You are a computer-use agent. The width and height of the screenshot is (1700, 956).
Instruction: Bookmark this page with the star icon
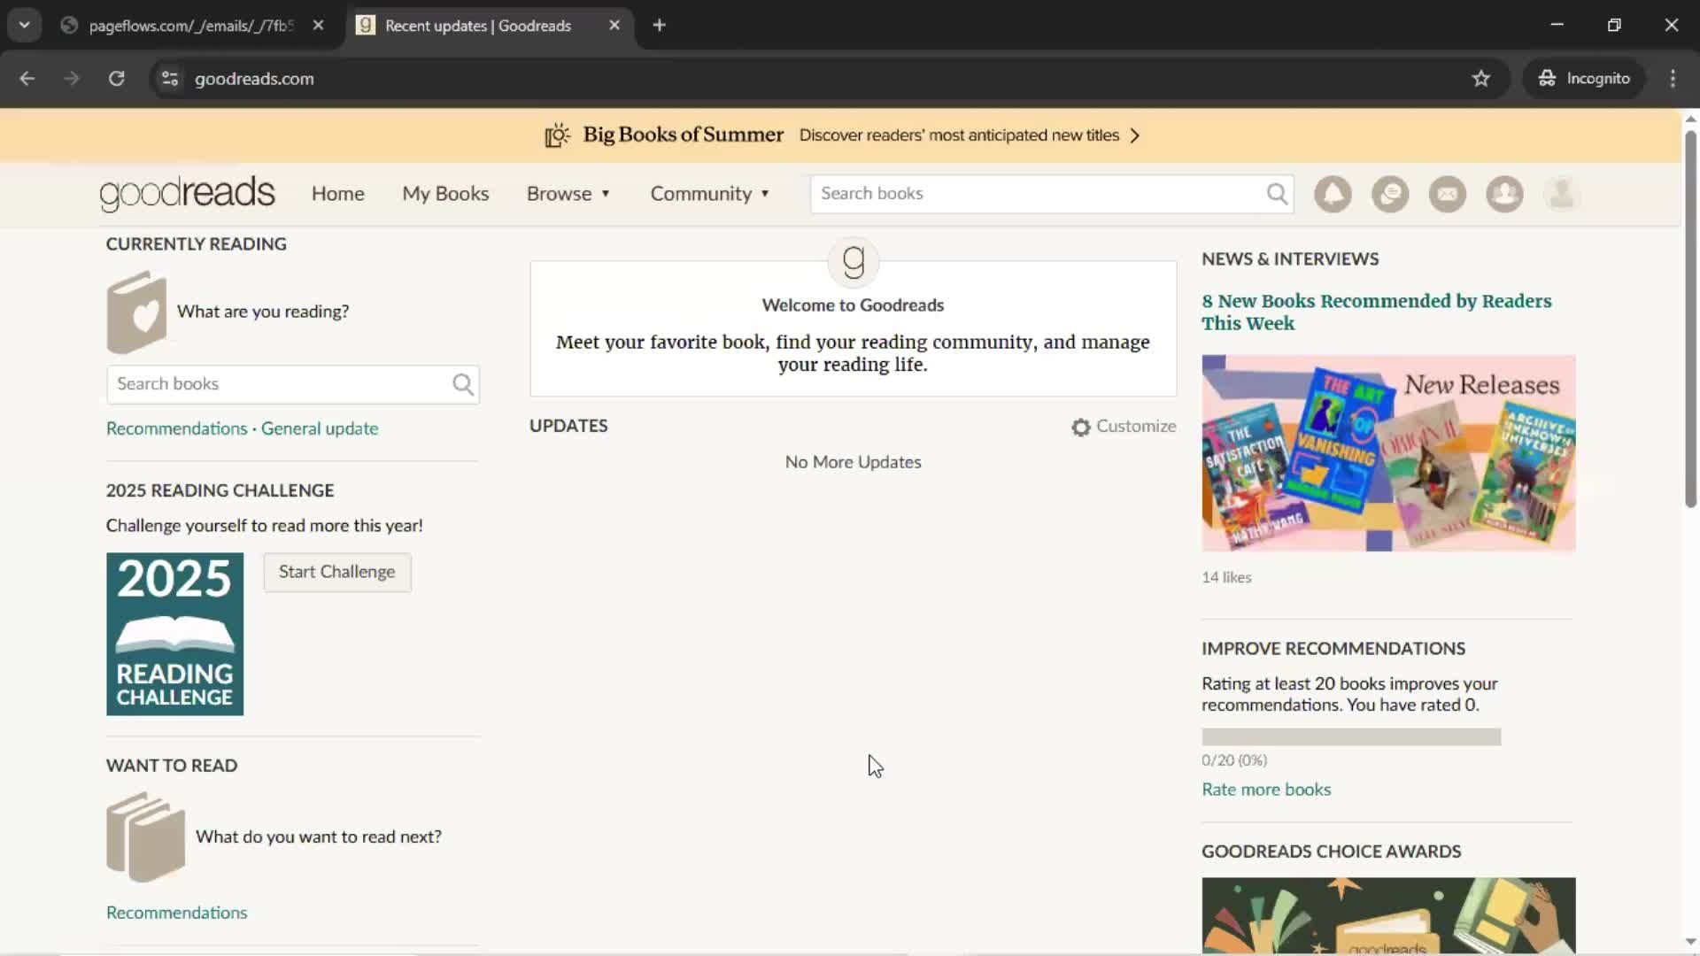click(x=1481, y=79)
